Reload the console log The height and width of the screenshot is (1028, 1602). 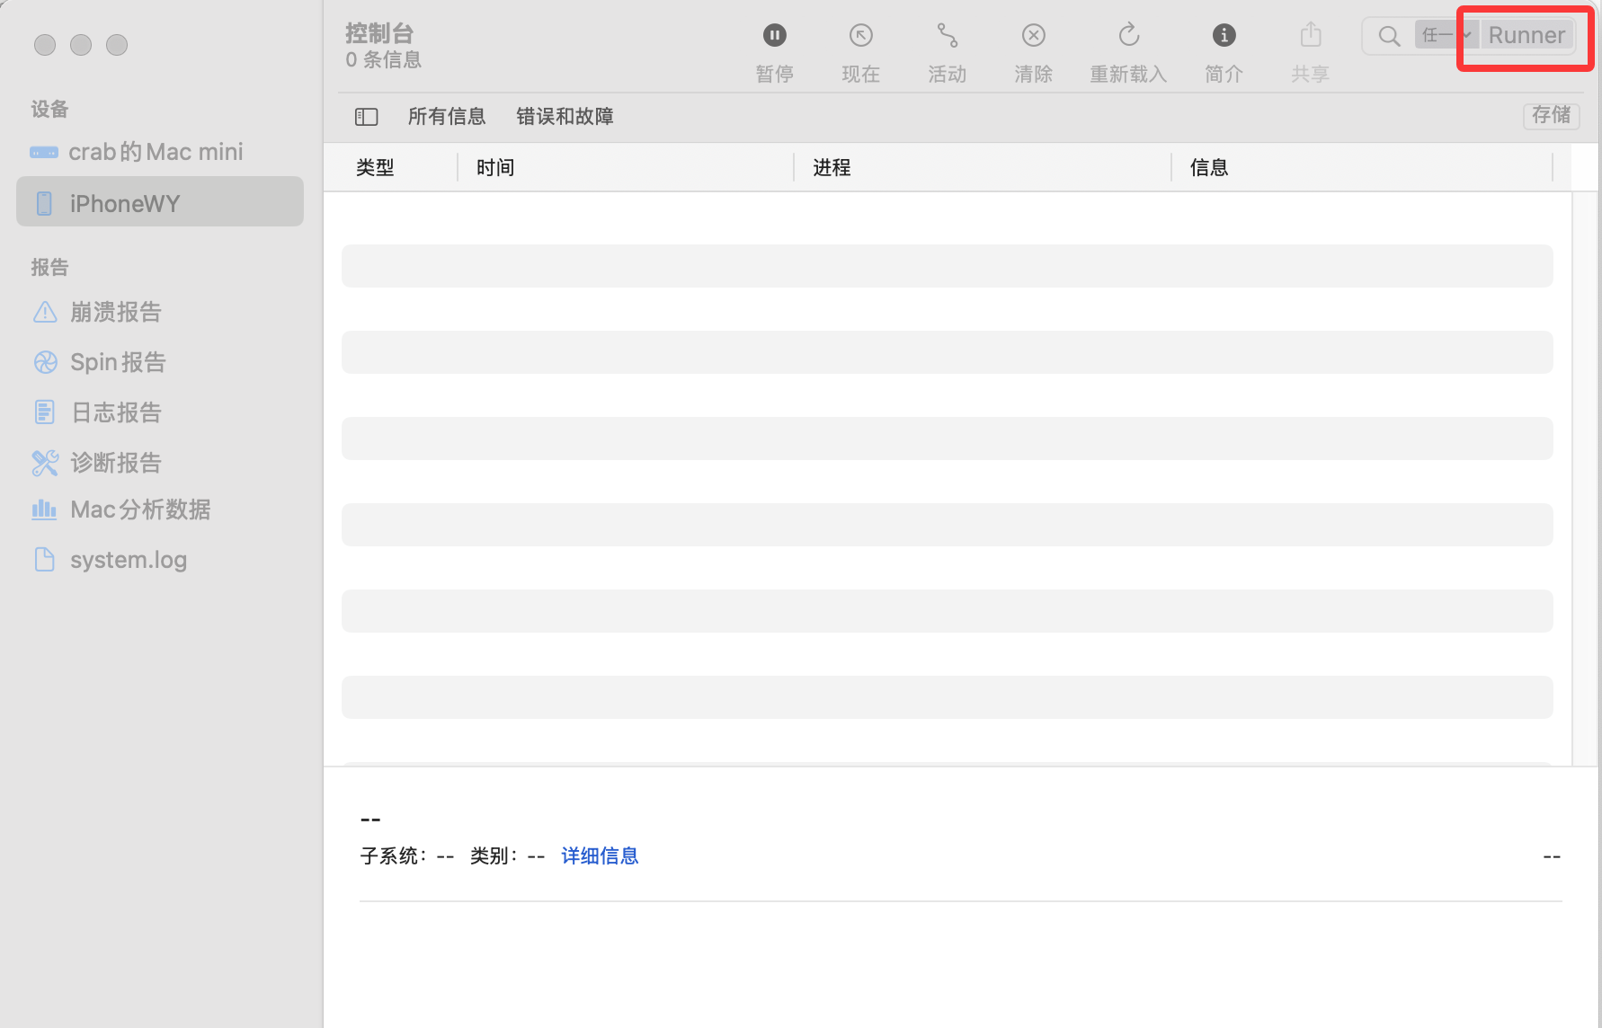(x=1128, y=36)
